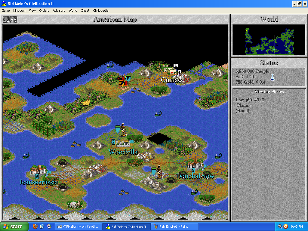Click the zoom-in map icon
308x231 pixels.
coord(6,19)
